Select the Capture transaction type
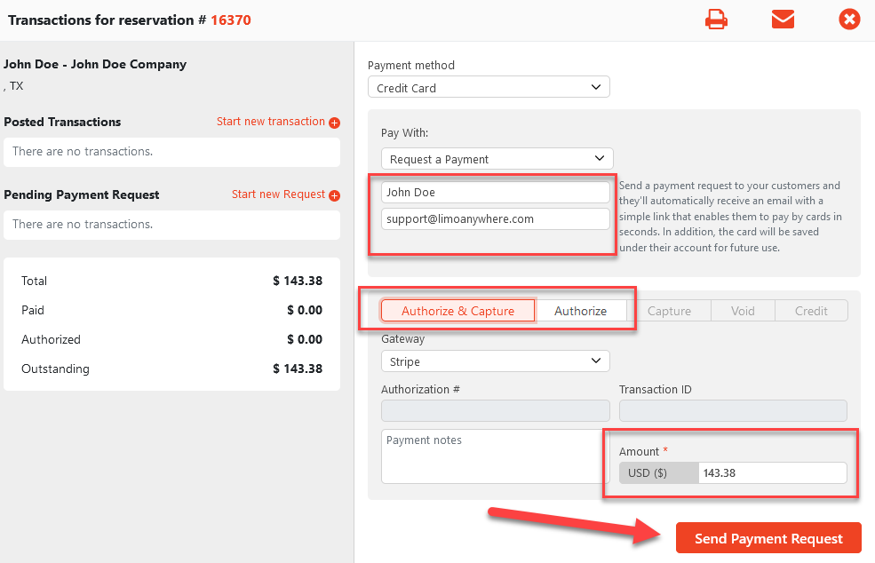Image resolution: width=875 pixels, height=563 pixels. click(x=670, y=311)
